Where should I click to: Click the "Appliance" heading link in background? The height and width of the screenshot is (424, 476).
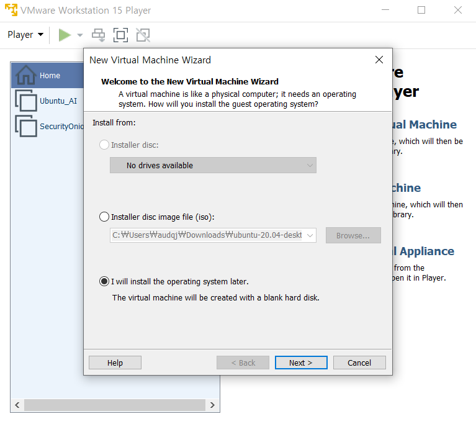click(426, 251)
